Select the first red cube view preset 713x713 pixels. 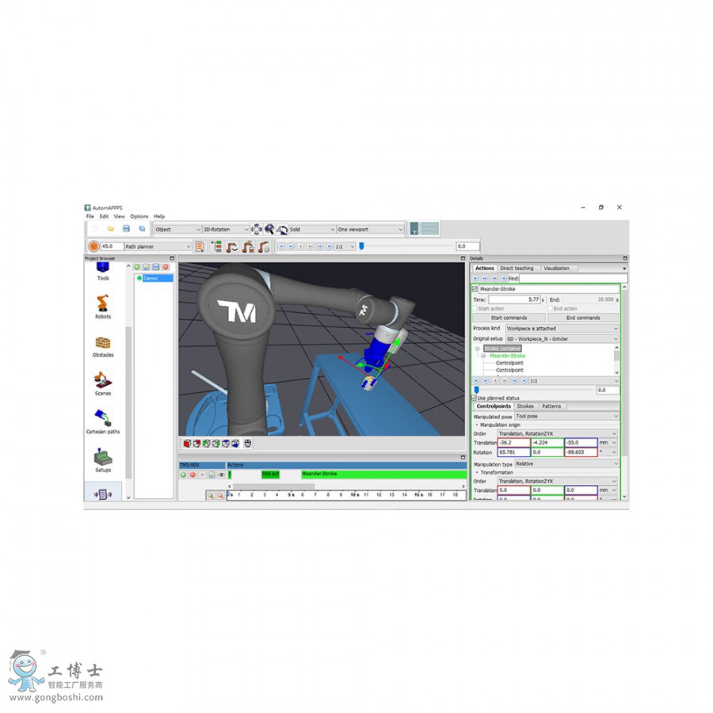tap(187, 444)
